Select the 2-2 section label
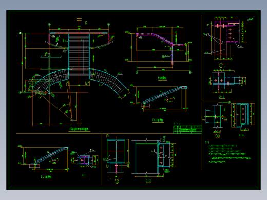 (x=222, y=97)
